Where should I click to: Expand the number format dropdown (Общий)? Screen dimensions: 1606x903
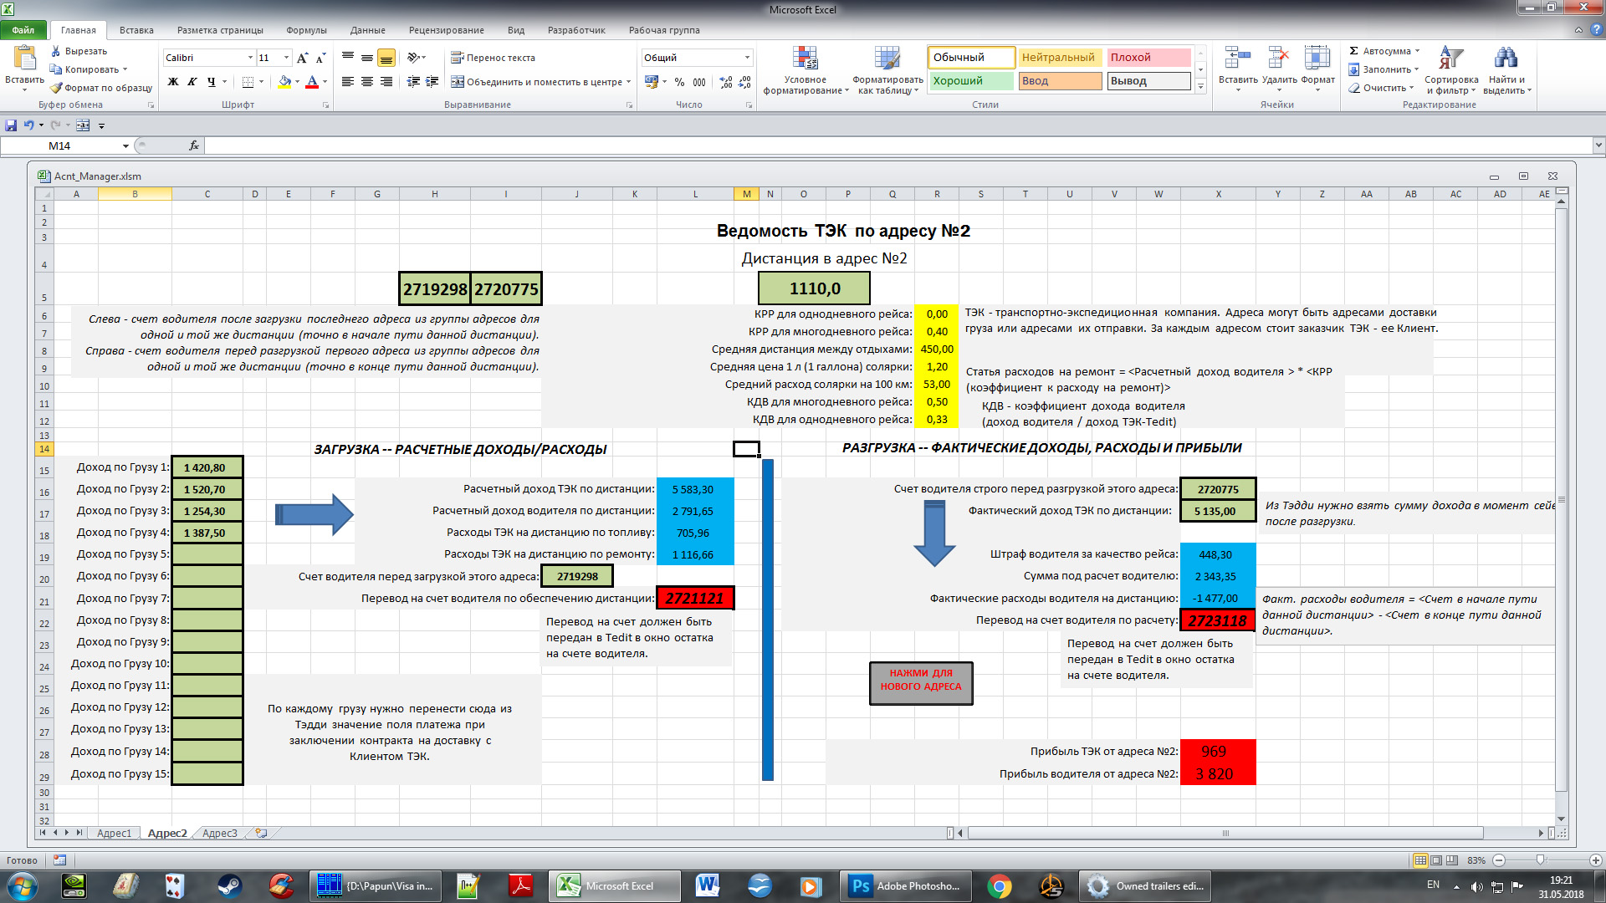747,58
